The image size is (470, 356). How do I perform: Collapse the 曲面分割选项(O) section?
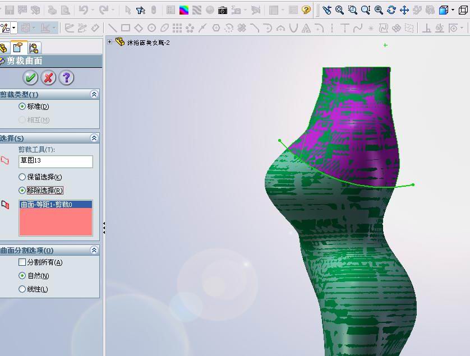point(94,250)
